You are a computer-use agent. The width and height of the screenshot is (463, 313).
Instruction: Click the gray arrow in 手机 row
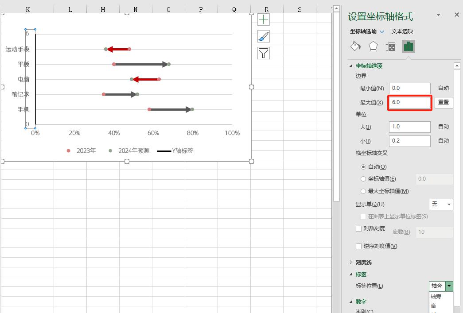tap(171, 109)
